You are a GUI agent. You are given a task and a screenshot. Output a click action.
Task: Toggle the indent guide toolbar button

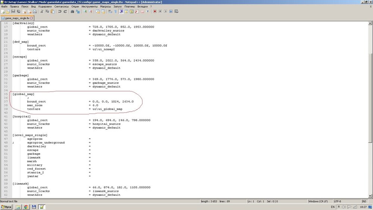(x=122, y=12)
